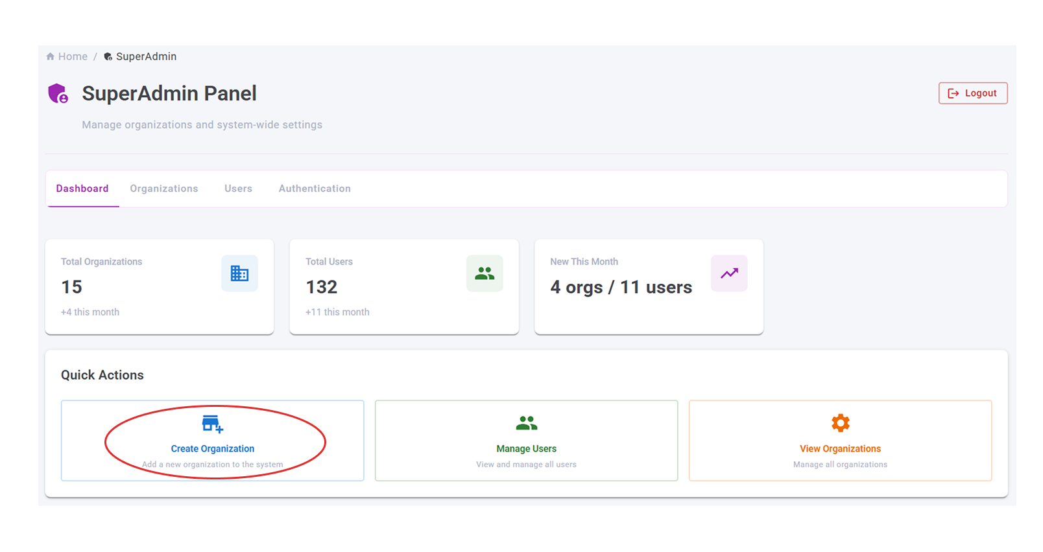The image size is (1043, 552).
Task: Click the green Total Users people icon
Action: [x=485, y=273]
